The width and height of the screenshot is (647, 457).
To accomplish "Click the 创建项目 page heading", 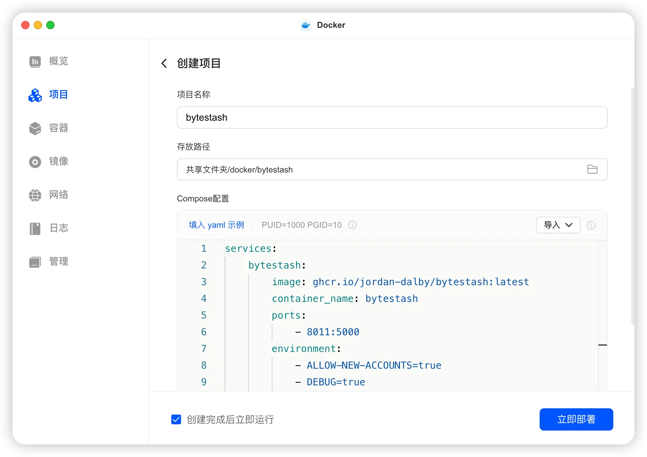I will 199,63.
